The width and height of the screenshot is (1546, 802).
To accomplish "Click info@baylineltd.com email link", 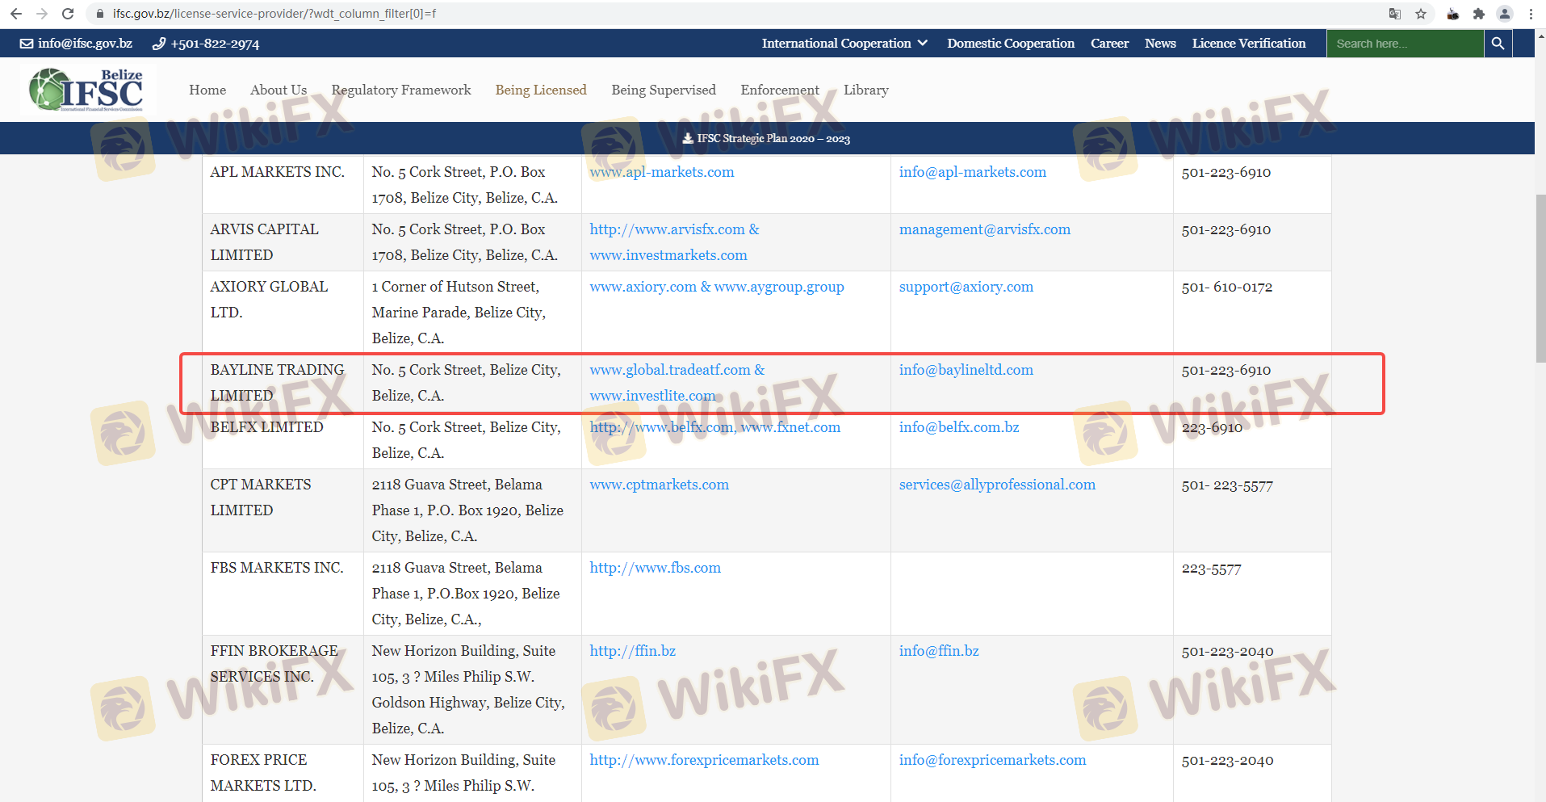I will [966, 370].
